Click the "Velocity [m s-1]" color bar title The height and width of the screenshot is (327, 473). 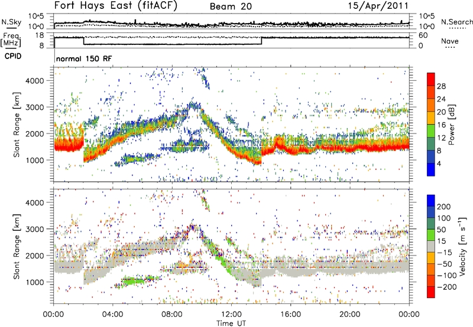[x=463, y=246]
